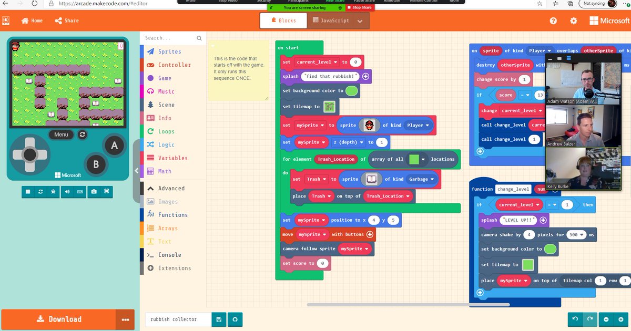
Task: Click the simulator A button
Action: pos(114,147)
